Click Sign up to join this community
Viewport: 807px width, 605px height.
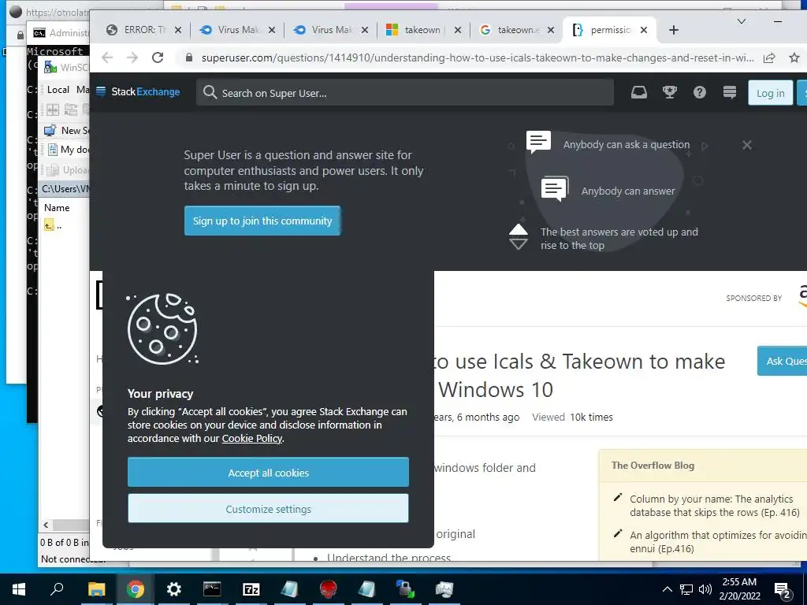pyautogui.click(x=262, y=221)
